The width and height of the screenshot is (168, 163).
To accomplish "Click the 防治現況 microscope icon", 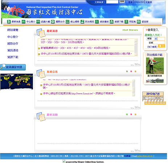I will tap(82, 22).
